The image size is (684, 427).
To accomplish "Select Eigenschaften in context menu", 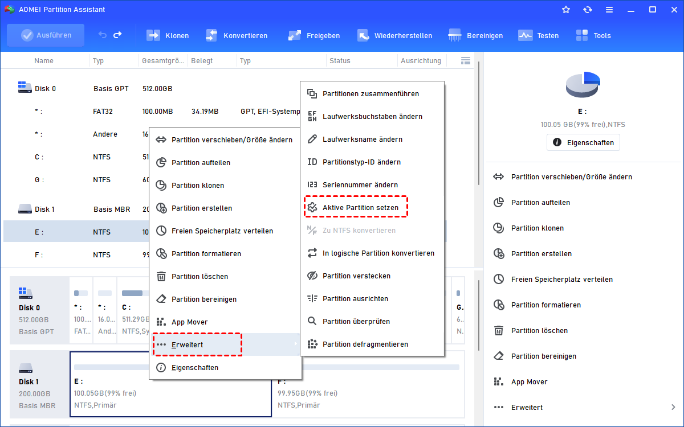I will (x=225, y=368).
